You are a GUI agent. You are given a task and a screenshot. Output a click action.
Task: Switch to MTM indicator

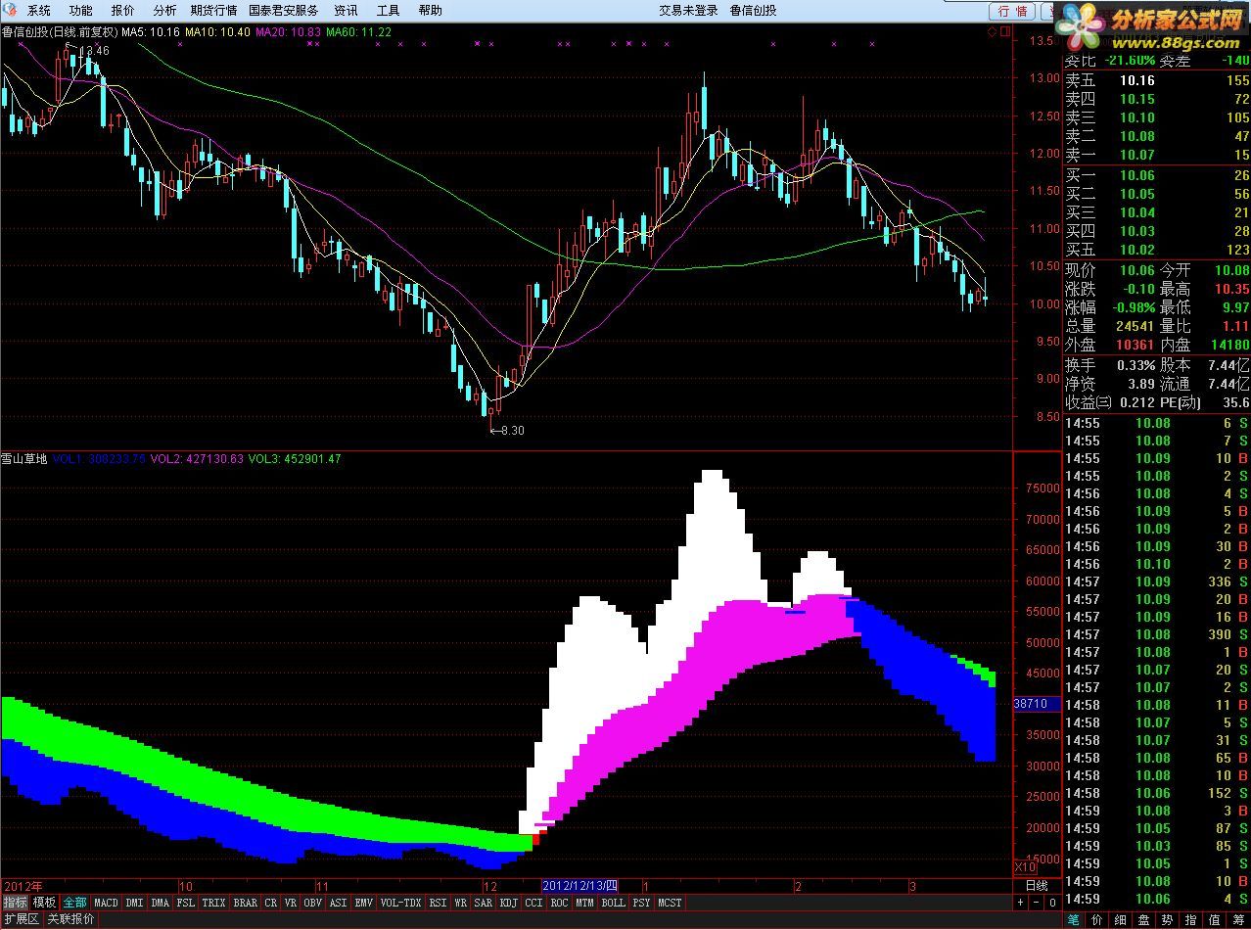click(585, 903)
